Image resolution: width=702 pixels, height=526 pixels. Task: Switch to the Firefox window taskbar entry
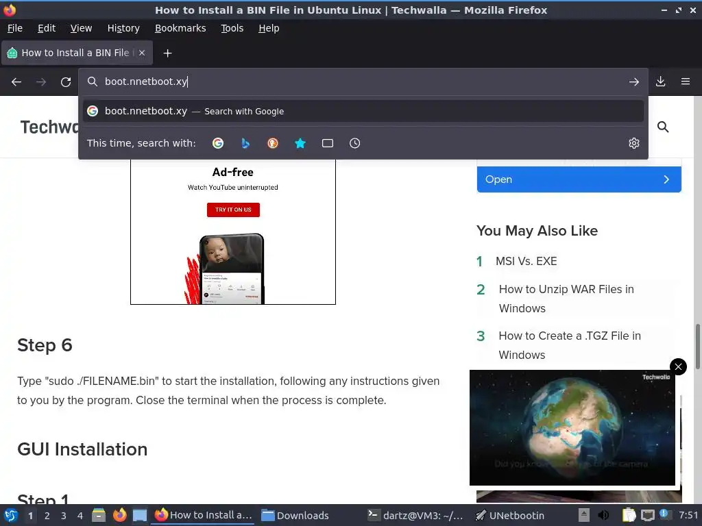pyautogui.click(x=204, y=515)
